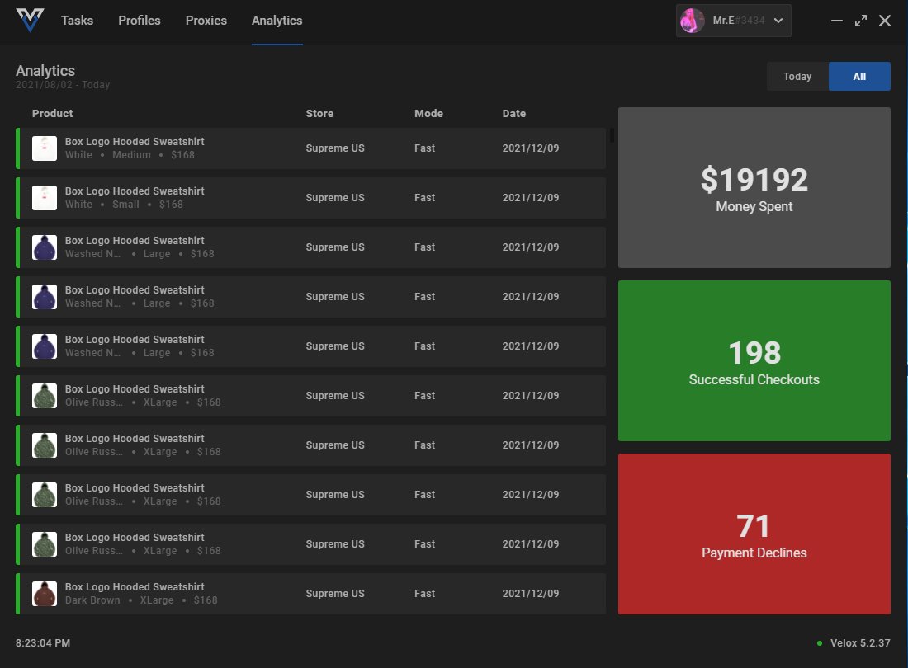This screenshot has width=908, height=668.
Task: Click the Store column header
Action: point(319,113)
